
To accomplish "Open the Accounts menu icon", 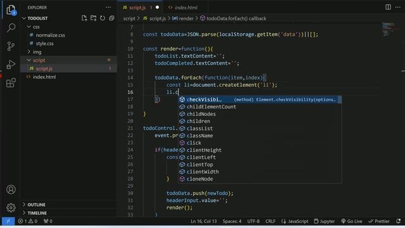I will (11, 189).
